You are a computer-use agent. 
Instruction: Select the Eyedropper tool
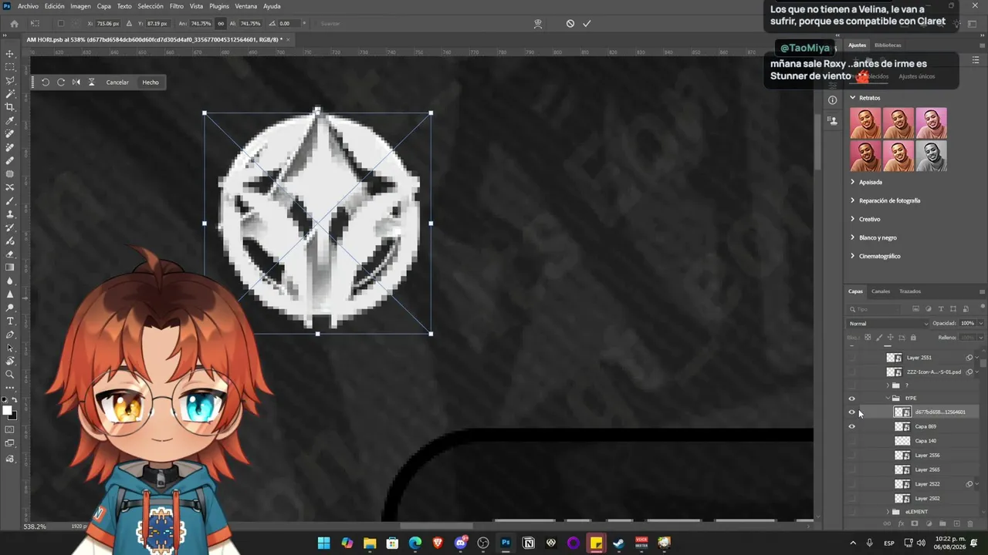10,121
